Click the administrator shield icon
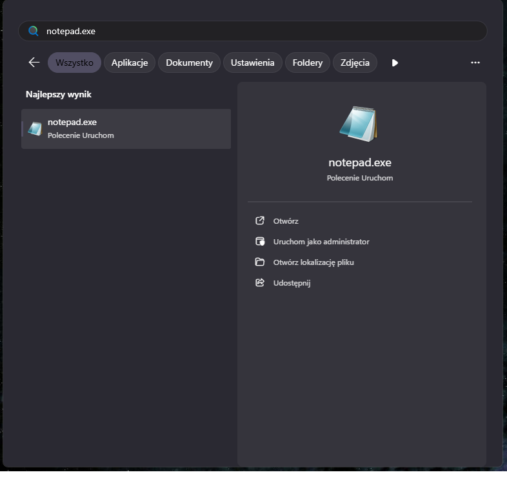Image resolution: width=507 pixels, height=479 pixels. (x=260, y=242)
